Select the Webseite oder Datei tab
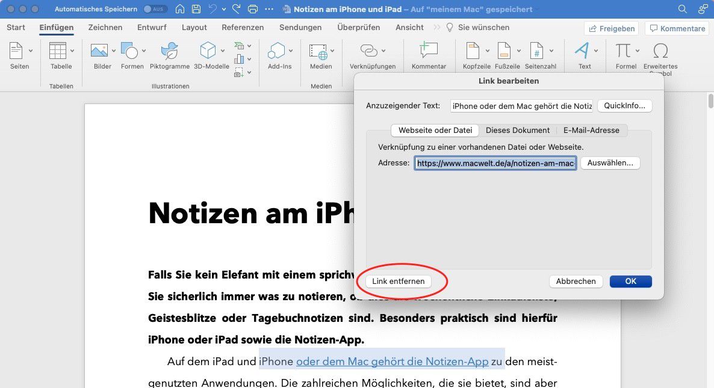Viewport: 714px width, 388px height. pos(435,130)
